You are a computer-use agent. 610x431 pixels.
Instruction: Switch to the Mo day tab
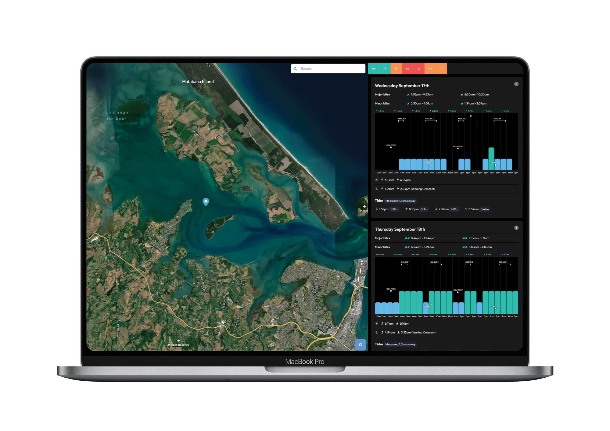point(430,69)
